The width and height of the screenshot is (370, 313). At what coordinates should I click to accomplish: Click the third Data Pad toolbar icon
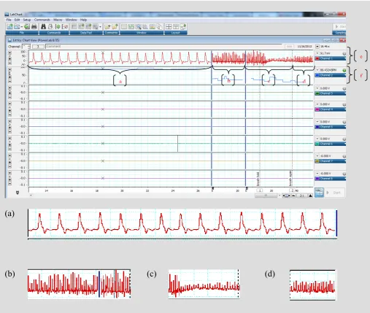click(x=88, y=27)
